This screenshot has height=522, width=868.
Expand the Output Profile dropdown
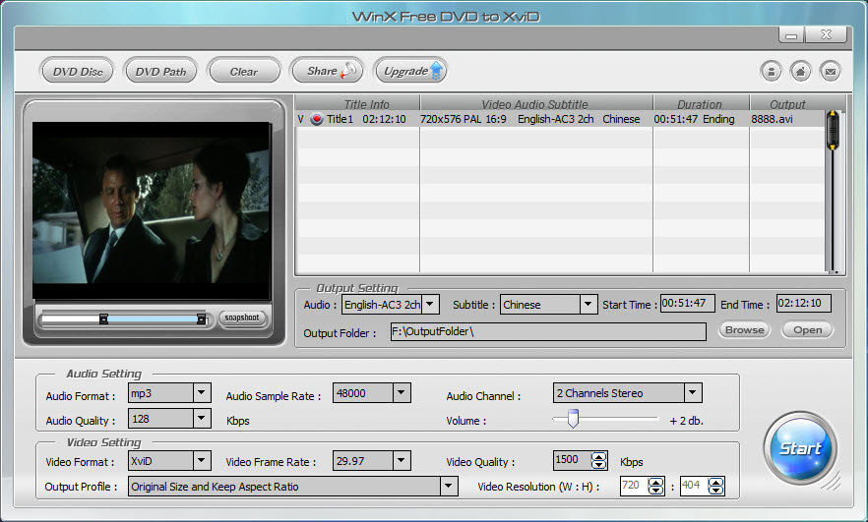[x=449, y=486]
